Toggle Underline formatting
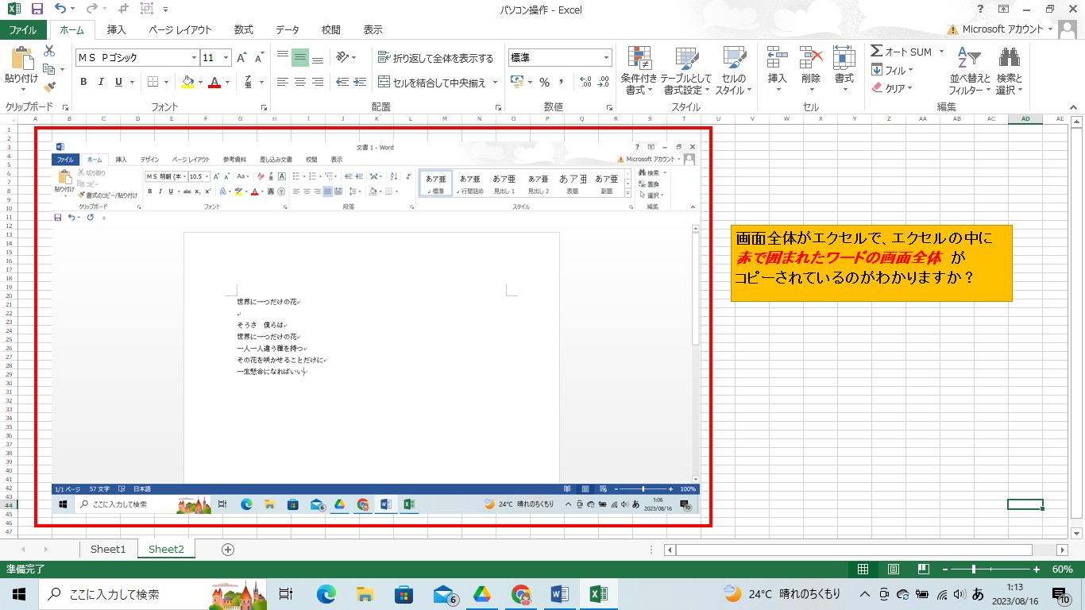Screen dimensions: 1085x610 118,82
